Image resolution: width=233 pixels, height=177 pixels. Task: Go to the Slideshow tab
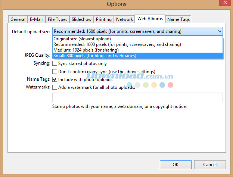(x=81, y=19)
